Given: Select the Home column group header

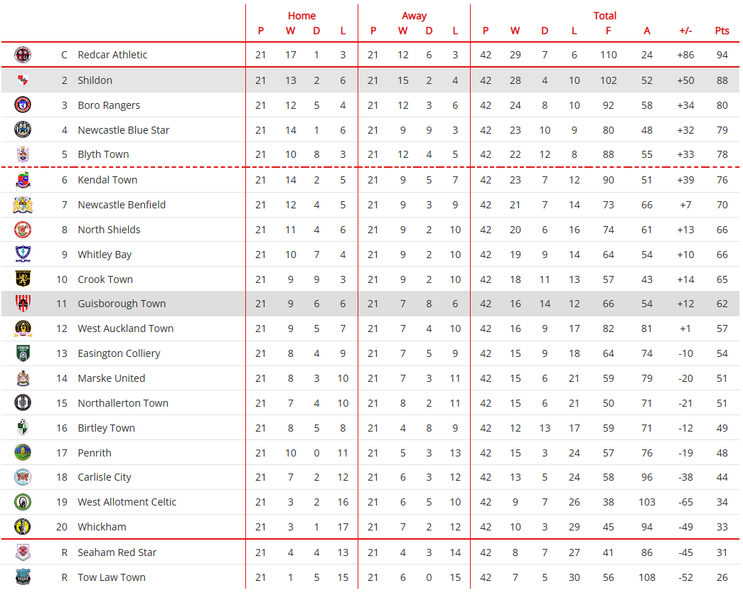Looking at the screenshot, I should point(301,16).
